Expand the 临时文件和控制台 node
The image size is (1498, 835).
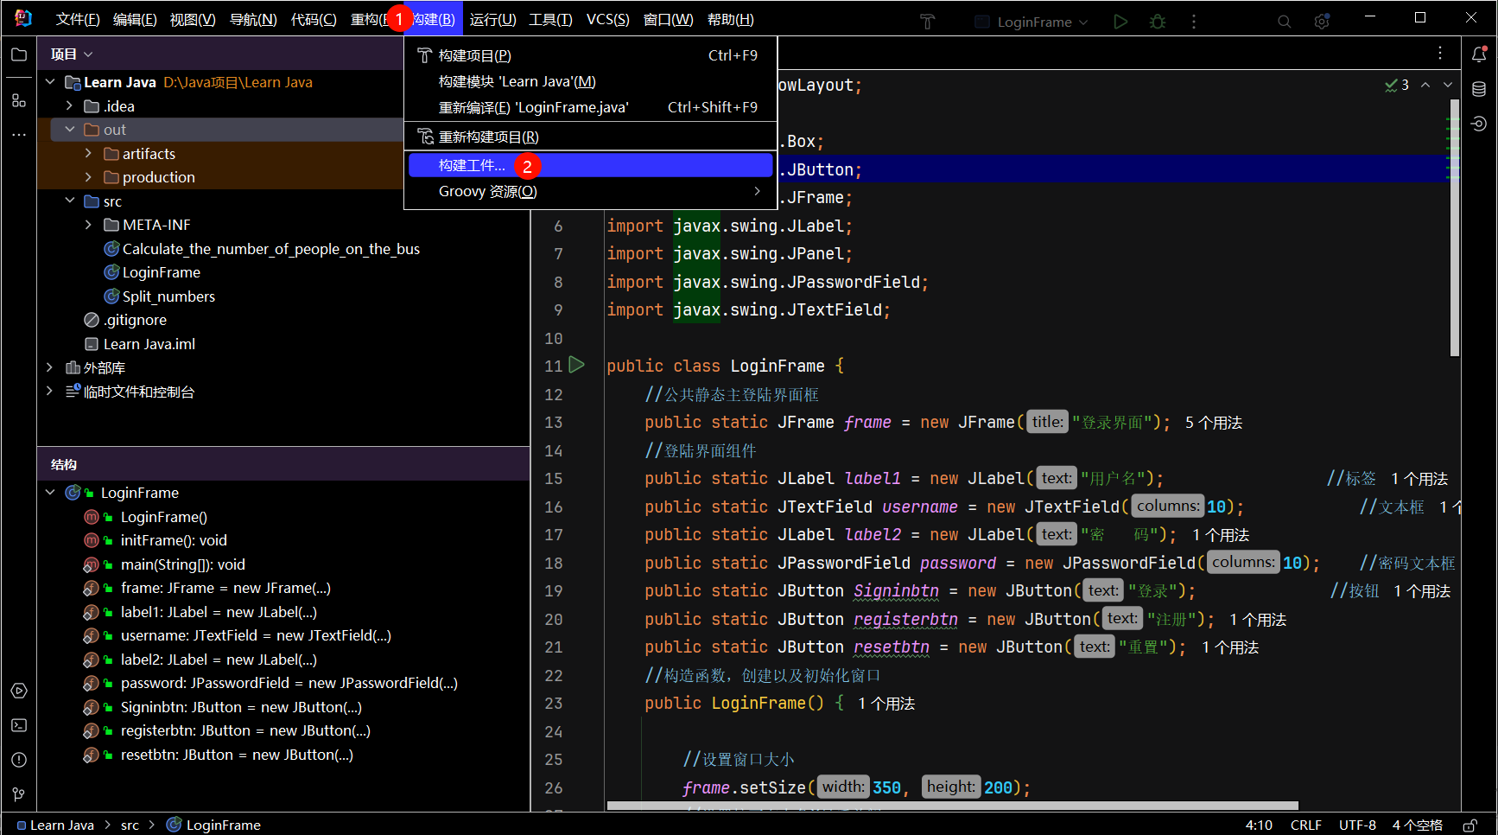tap(50, 391)
